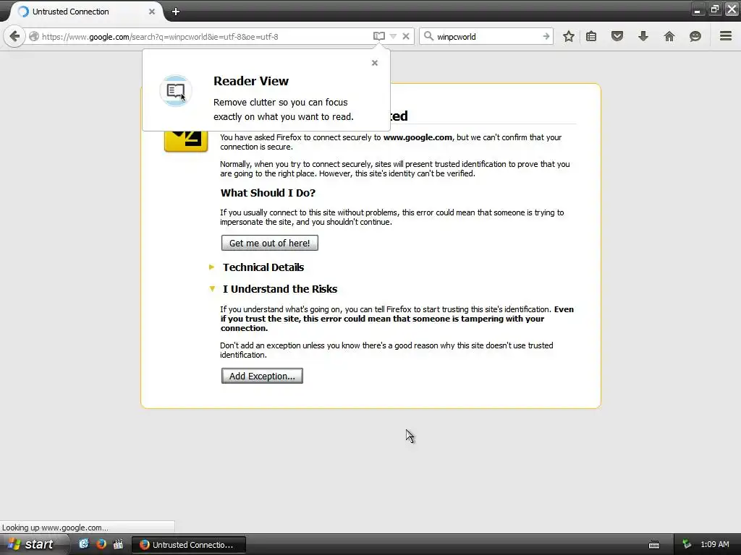Image resolution: width=741 pixels, height=555 pixels.
Task: Open Firefox Hello chat icon
Action: click(x=695, y=36)
